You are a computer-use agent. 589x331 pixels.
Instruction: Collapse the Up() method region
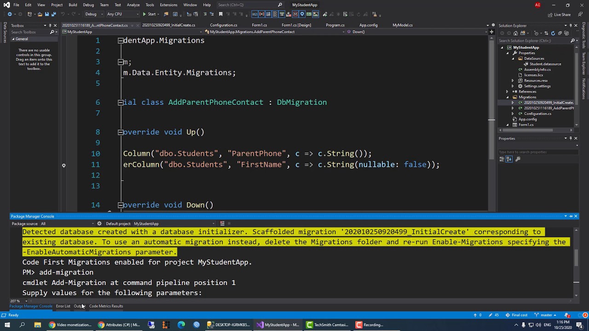[120, 132]
